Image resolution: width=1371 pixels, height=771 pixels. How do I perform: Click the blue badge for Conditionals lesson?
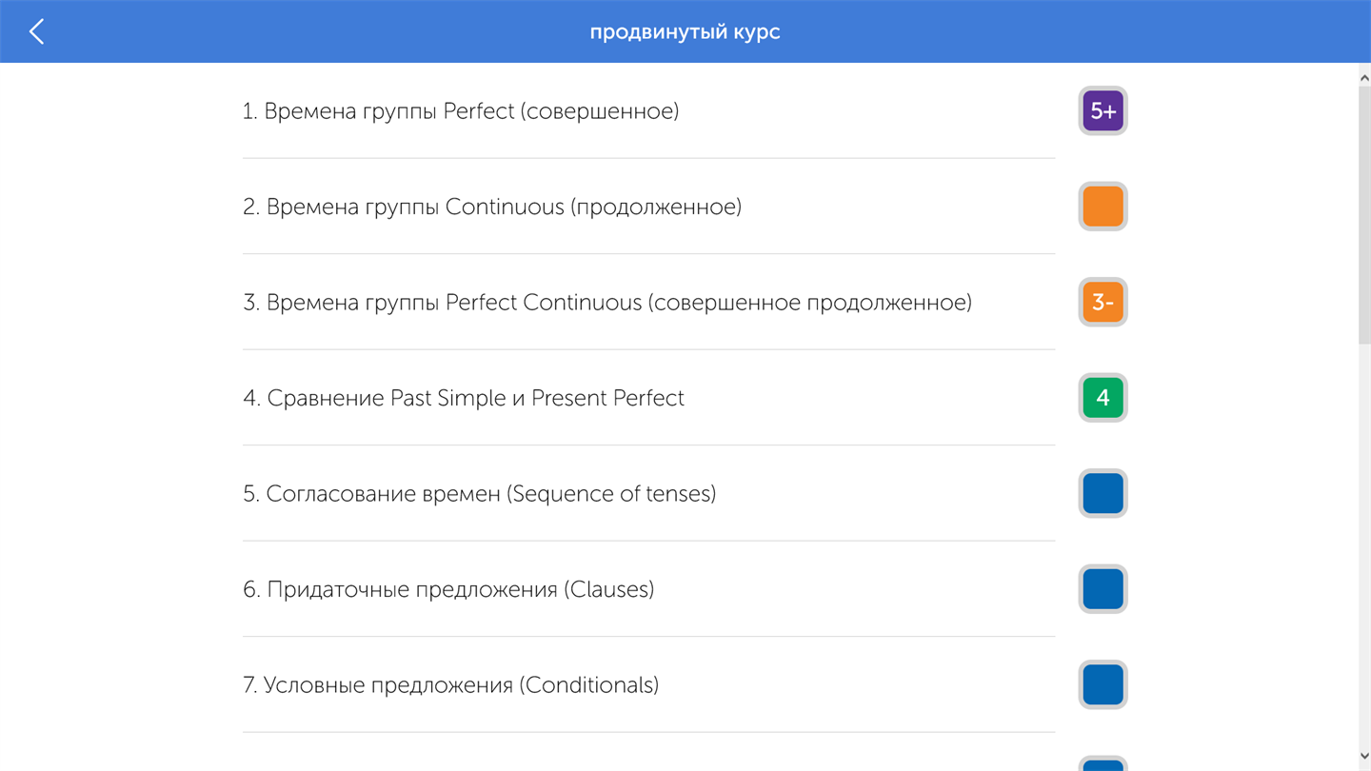pos(1103,684)
